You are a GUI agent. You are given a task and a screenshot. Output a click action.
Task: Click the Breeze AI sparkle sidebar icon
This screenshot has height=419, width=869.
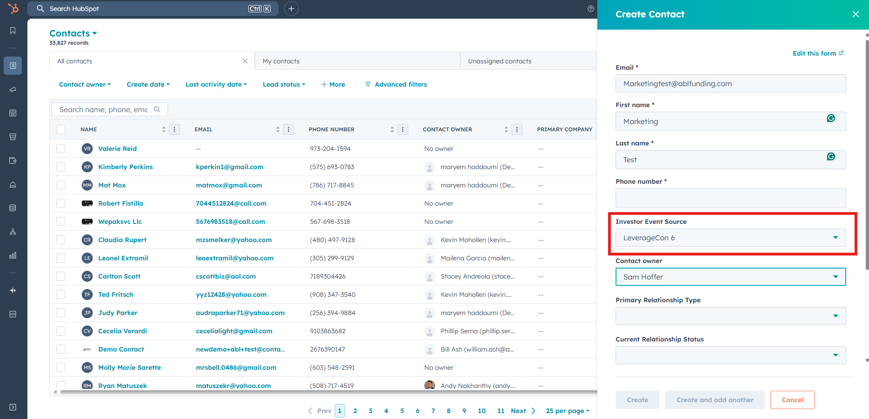point(13,290)
